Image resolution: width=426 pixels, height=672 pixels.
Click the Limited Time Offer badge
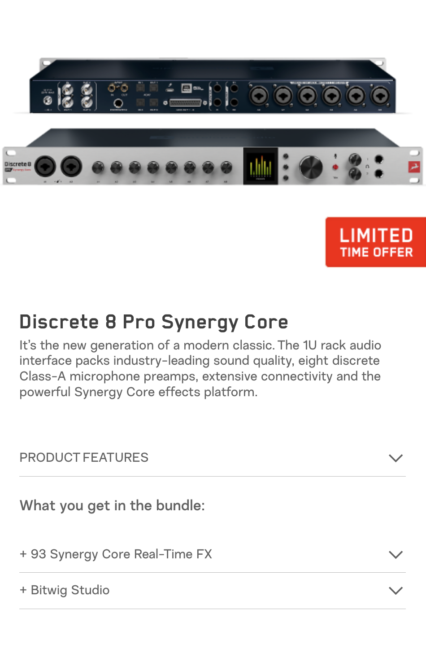coord(376,242)
